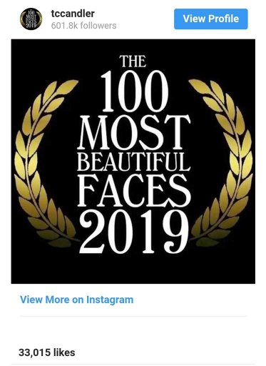The image size is (266, 366).
Task: Click the 601.8k followers text
Action: (83, 26)
